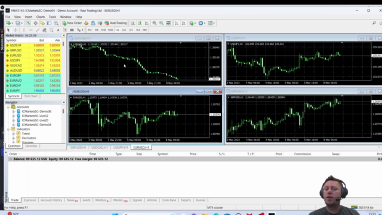
Task: Tile chart windows using the grid icon
Action: click(x=168, y=23)
